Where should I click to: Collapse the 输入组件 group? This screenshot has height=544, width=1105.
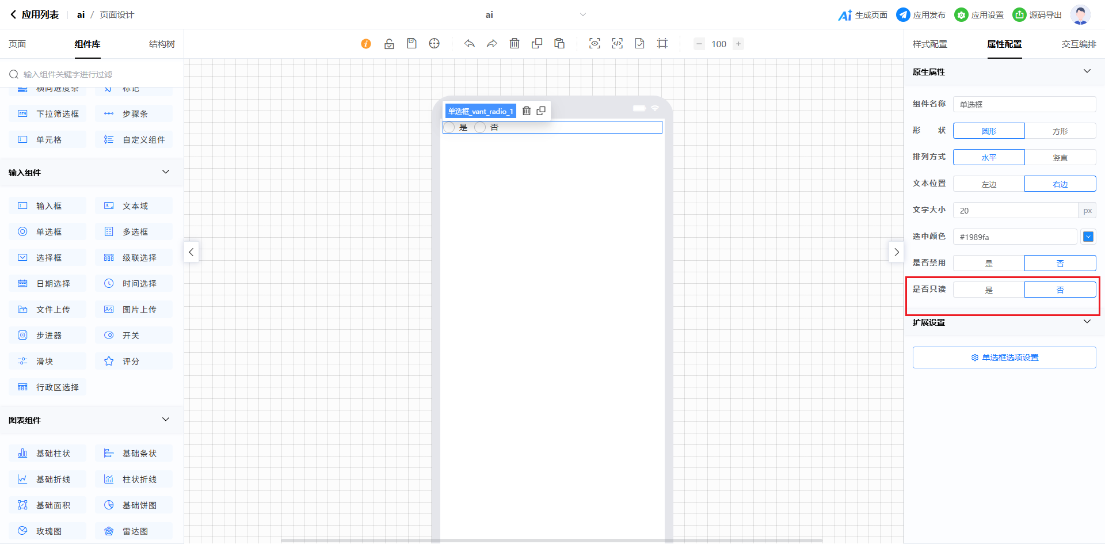coord(166,172)
